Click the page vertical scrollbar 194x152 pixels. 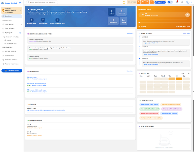(193, 30)
